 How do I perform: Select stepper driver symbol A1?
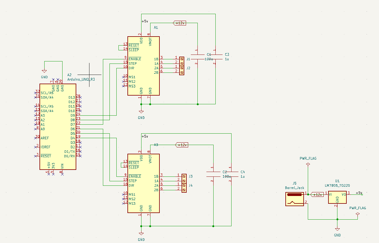[x=144, y=66]
